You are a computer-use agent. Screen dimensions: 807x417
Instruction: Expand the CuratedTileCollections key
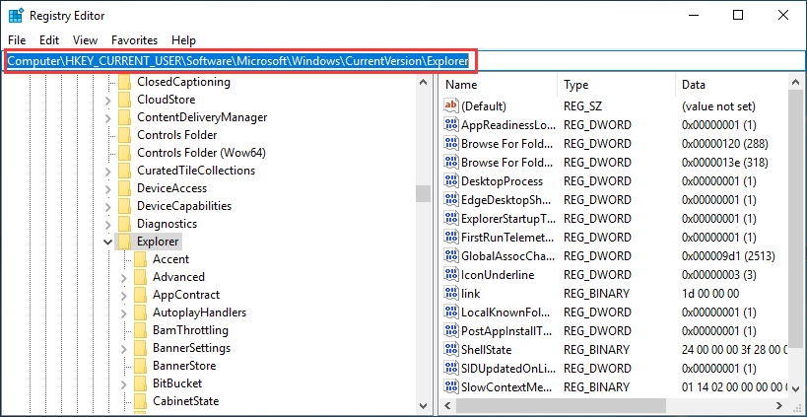(107, 171)
